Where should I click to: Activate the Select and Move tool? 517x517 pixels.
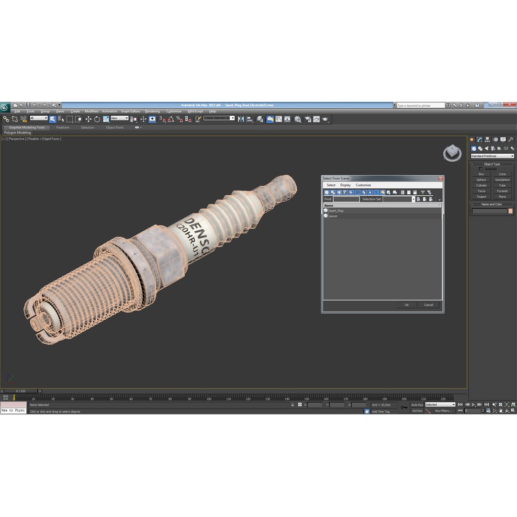coord(89,119)
